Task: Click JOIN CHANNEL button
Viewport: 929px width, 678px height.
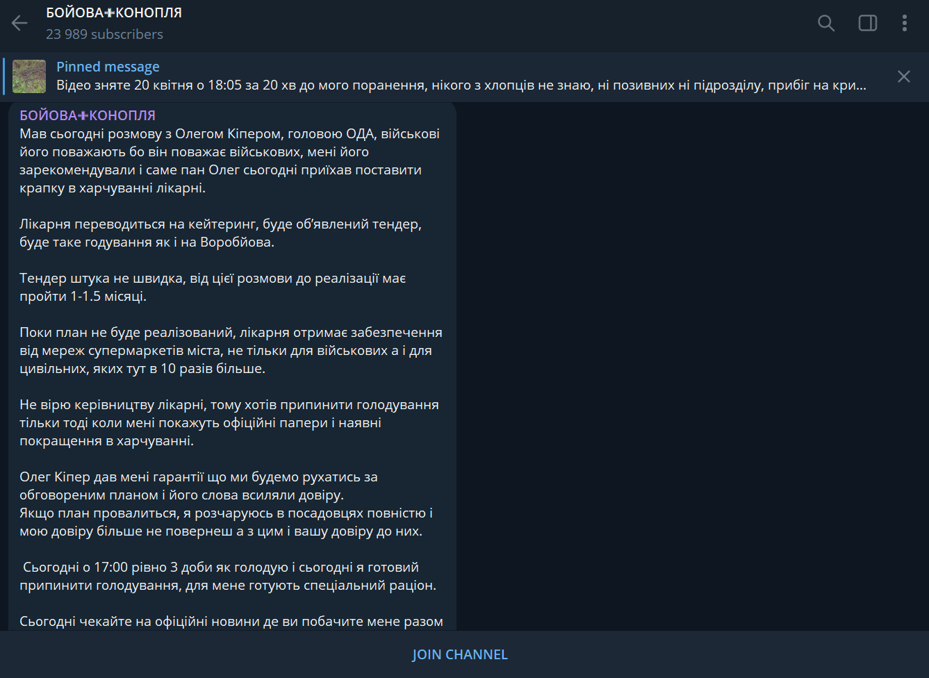Action: coord(460,654)
